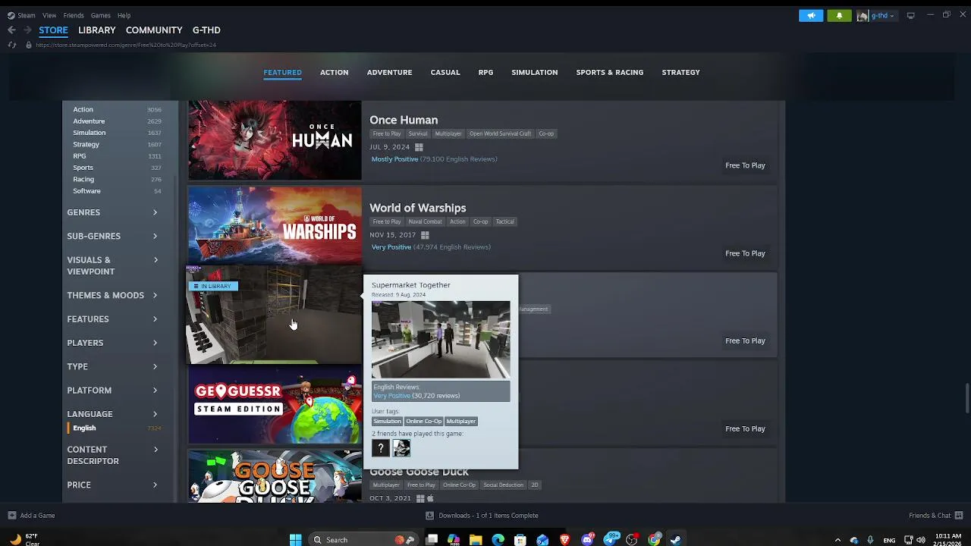Open Google Chrome from the taskbar
Viewport: 971px width, 546px height.
(x=654, y=540)
